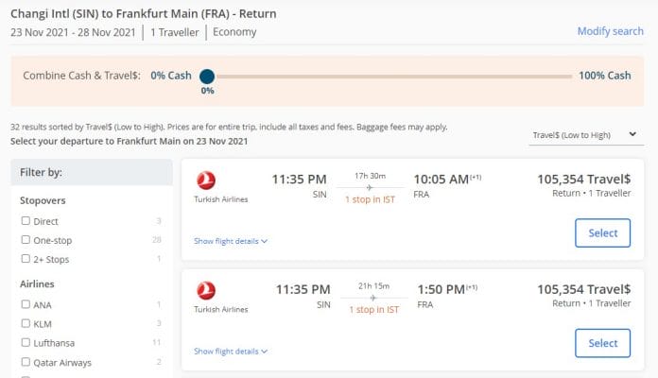Filter by ANA airline checkbox
Viewport: 658px width, 378px height.
pos(26,304)
